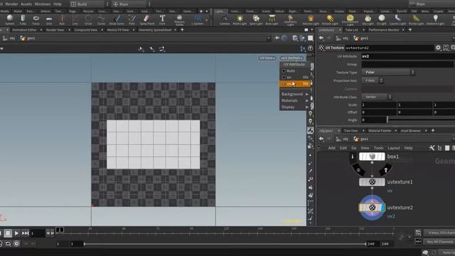Open parameter gear menu for uvtexture2

tap(438, 48)
